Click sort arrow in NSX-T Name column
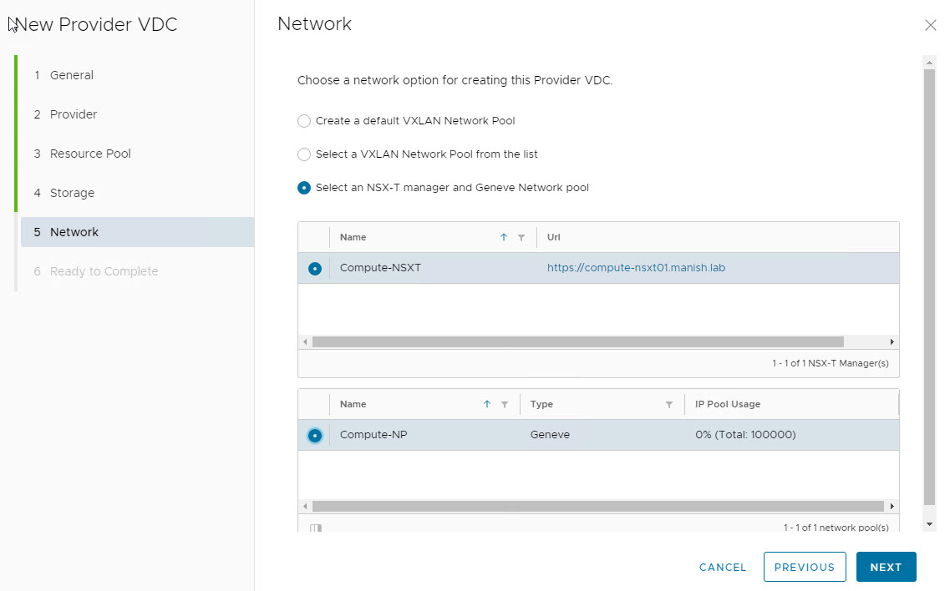This screenshot has height=591, width=950. pyautogui.click(x=504, y=238)
